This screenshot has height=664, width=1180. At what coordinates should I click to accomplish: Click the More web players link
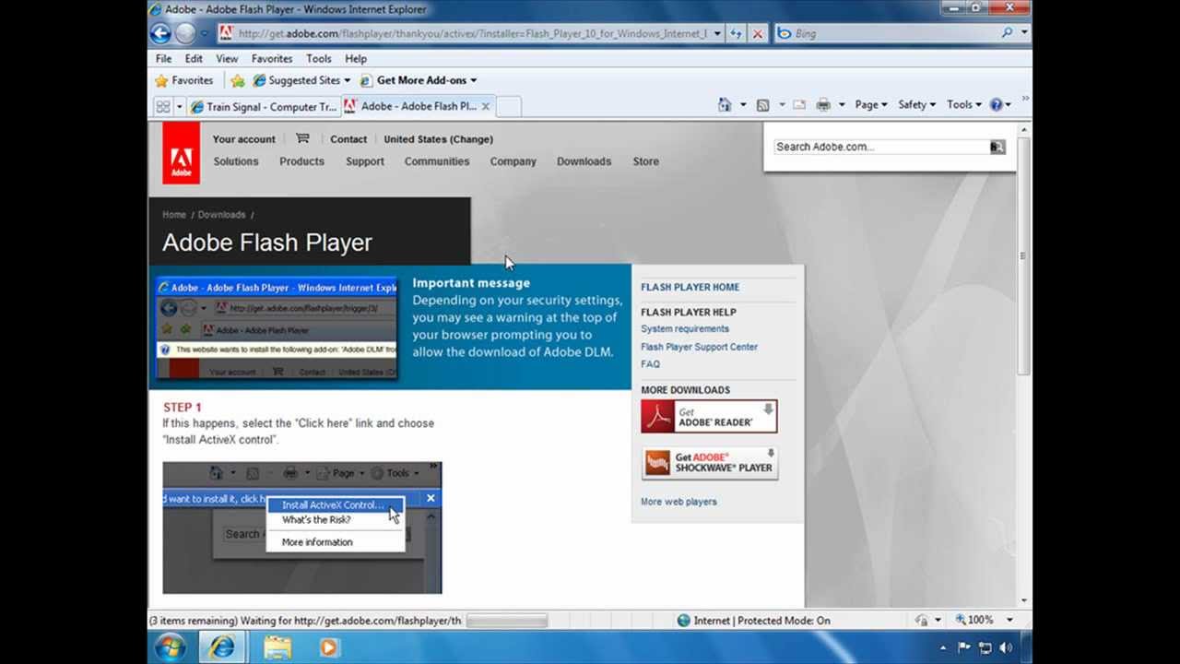678,502
